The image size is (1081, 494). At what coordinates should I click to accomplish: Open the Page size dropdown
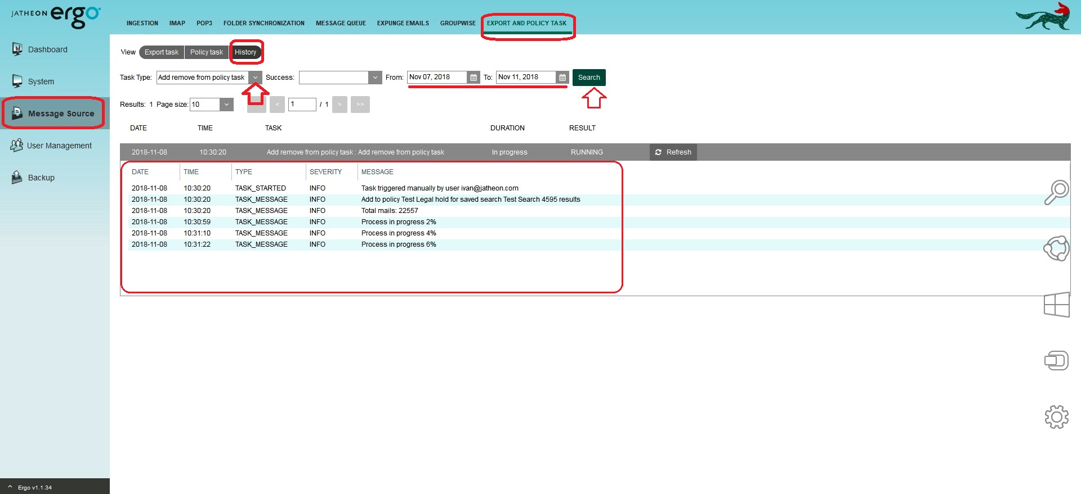pos(226,105)
